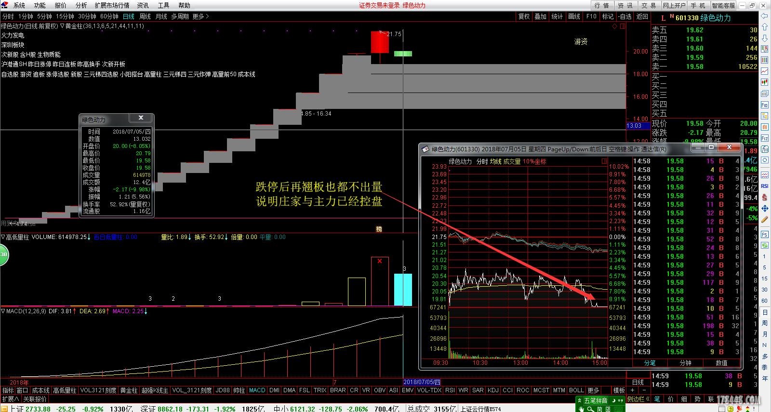Image resolution: width=771 pixels, height=412 pixels.
Task: Open the candlestick chart icon in right sidebar
Action: click(764, 82)
